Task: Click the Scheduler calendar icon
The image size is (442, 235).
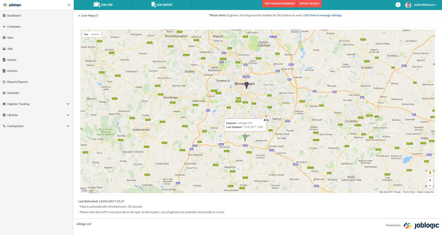Action: click(4, 93)
